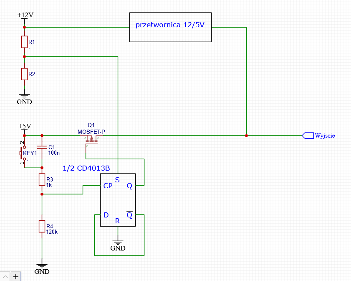
Task: Click the D input label on flip-flop
Action: coord(106,215)
